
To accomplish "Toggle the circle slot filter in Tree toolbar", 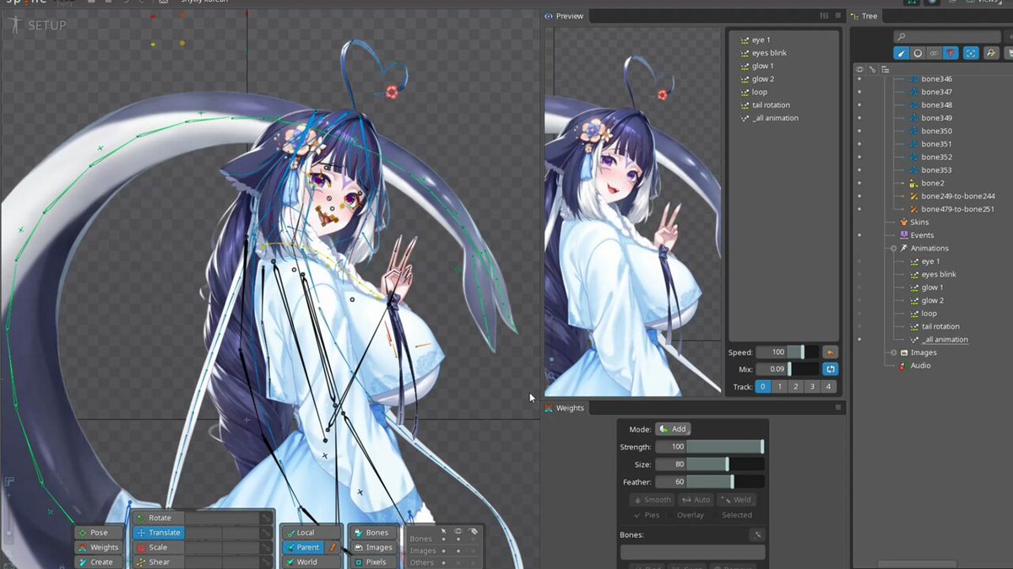I will click(918, 53).
